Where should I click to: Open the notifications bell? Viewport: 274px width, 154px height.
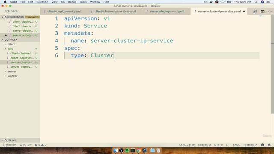[269, 145]
